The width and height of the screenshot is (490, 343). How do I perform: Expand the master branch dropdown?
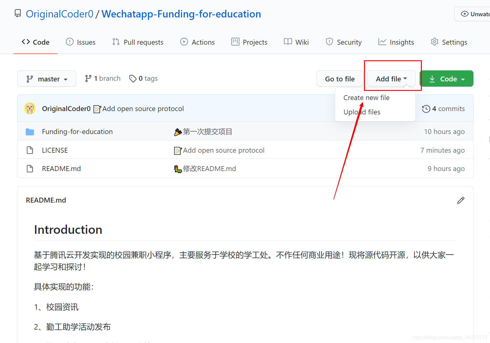pyautogui.click(x=46, y=79)
